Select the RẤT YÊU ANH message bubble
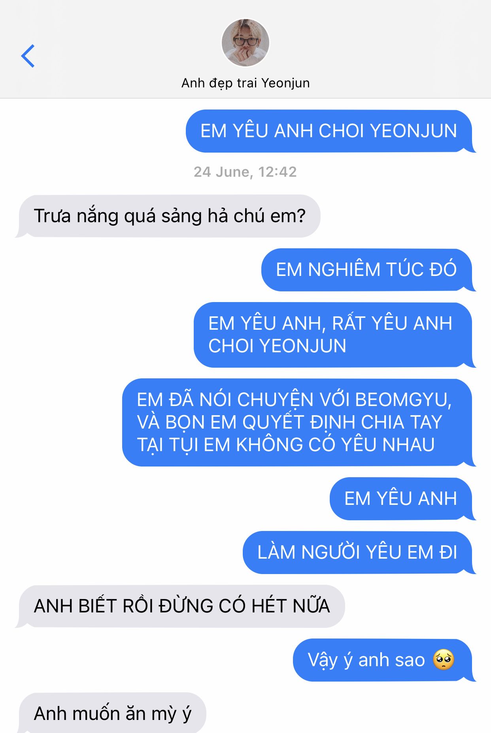491x733 pixels. 334,335
